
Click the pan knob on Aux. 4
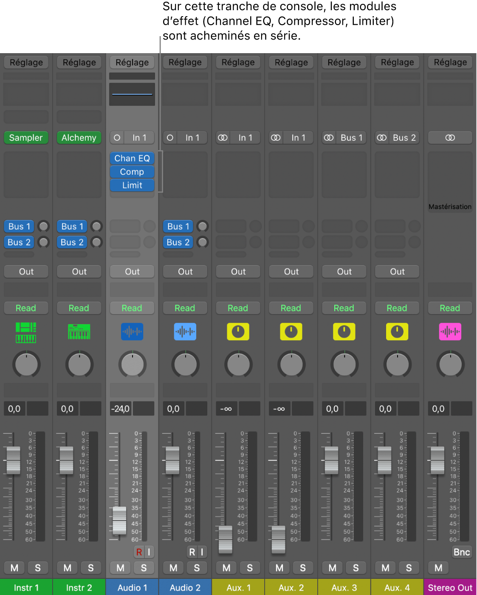click(397, 364)
